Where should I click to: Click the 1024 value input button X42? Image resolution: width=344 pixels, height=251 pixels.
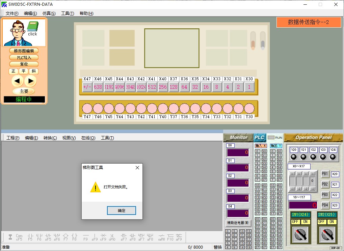coord(141,87)
